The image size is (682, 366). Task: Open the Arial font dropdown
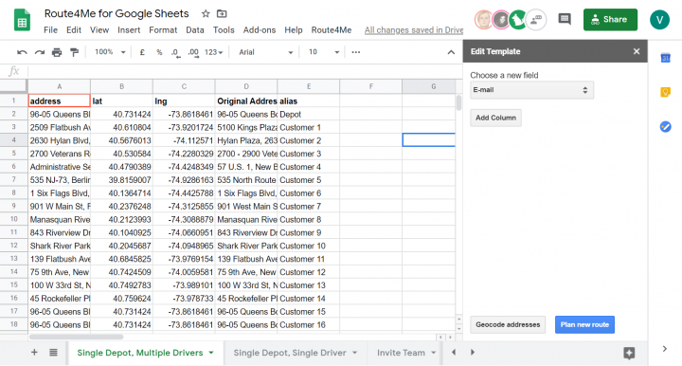(265, 52)
